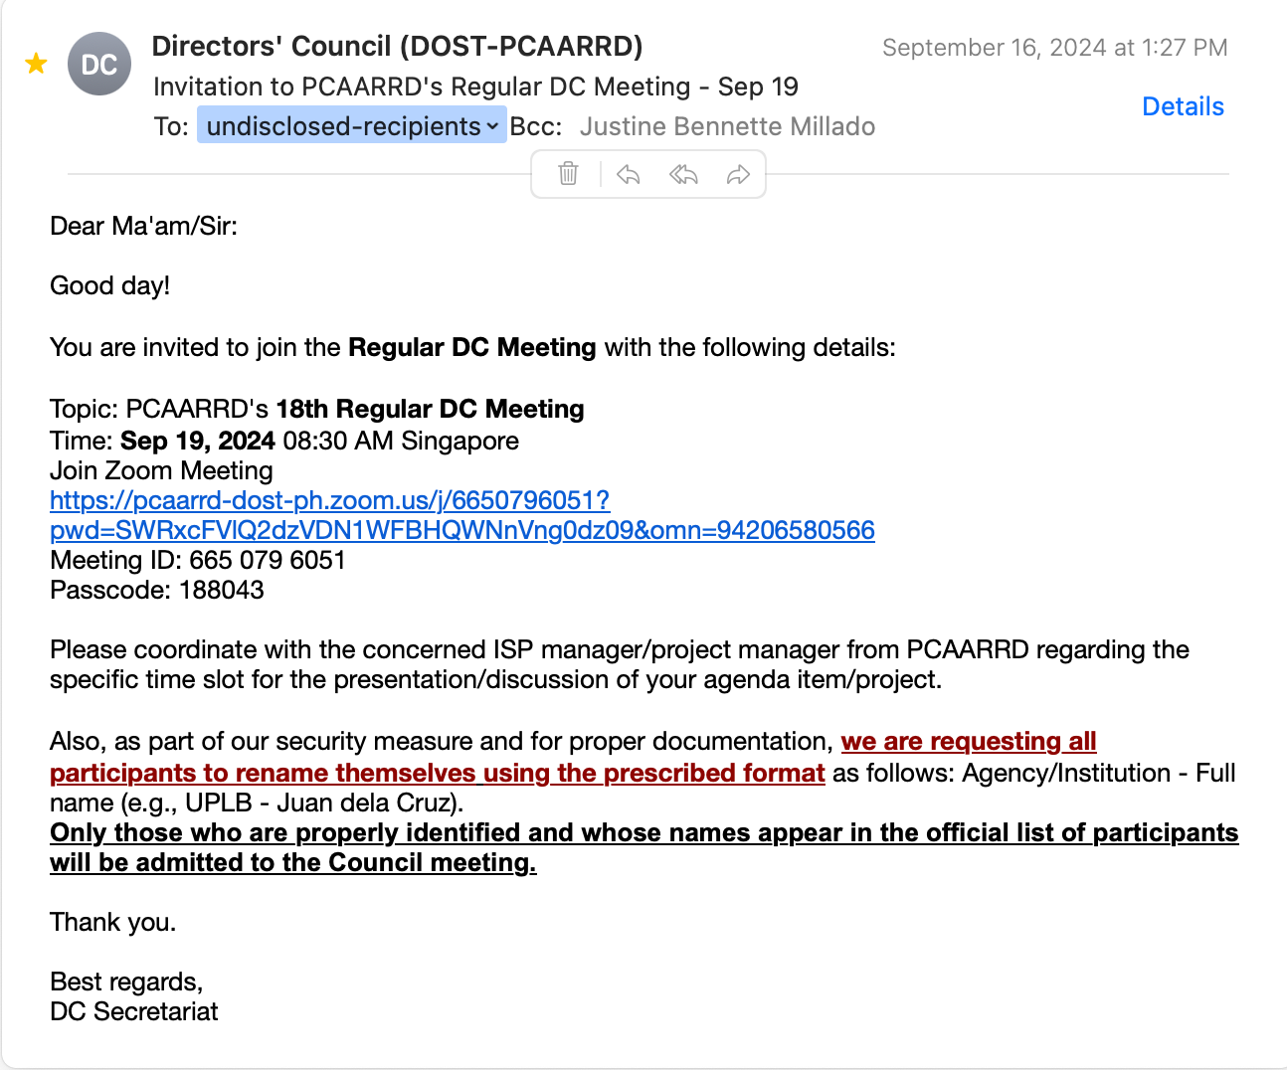1287x1070 pixels.
Task: Click red underlined "we are requesting all" text
Action: point(968,742)
